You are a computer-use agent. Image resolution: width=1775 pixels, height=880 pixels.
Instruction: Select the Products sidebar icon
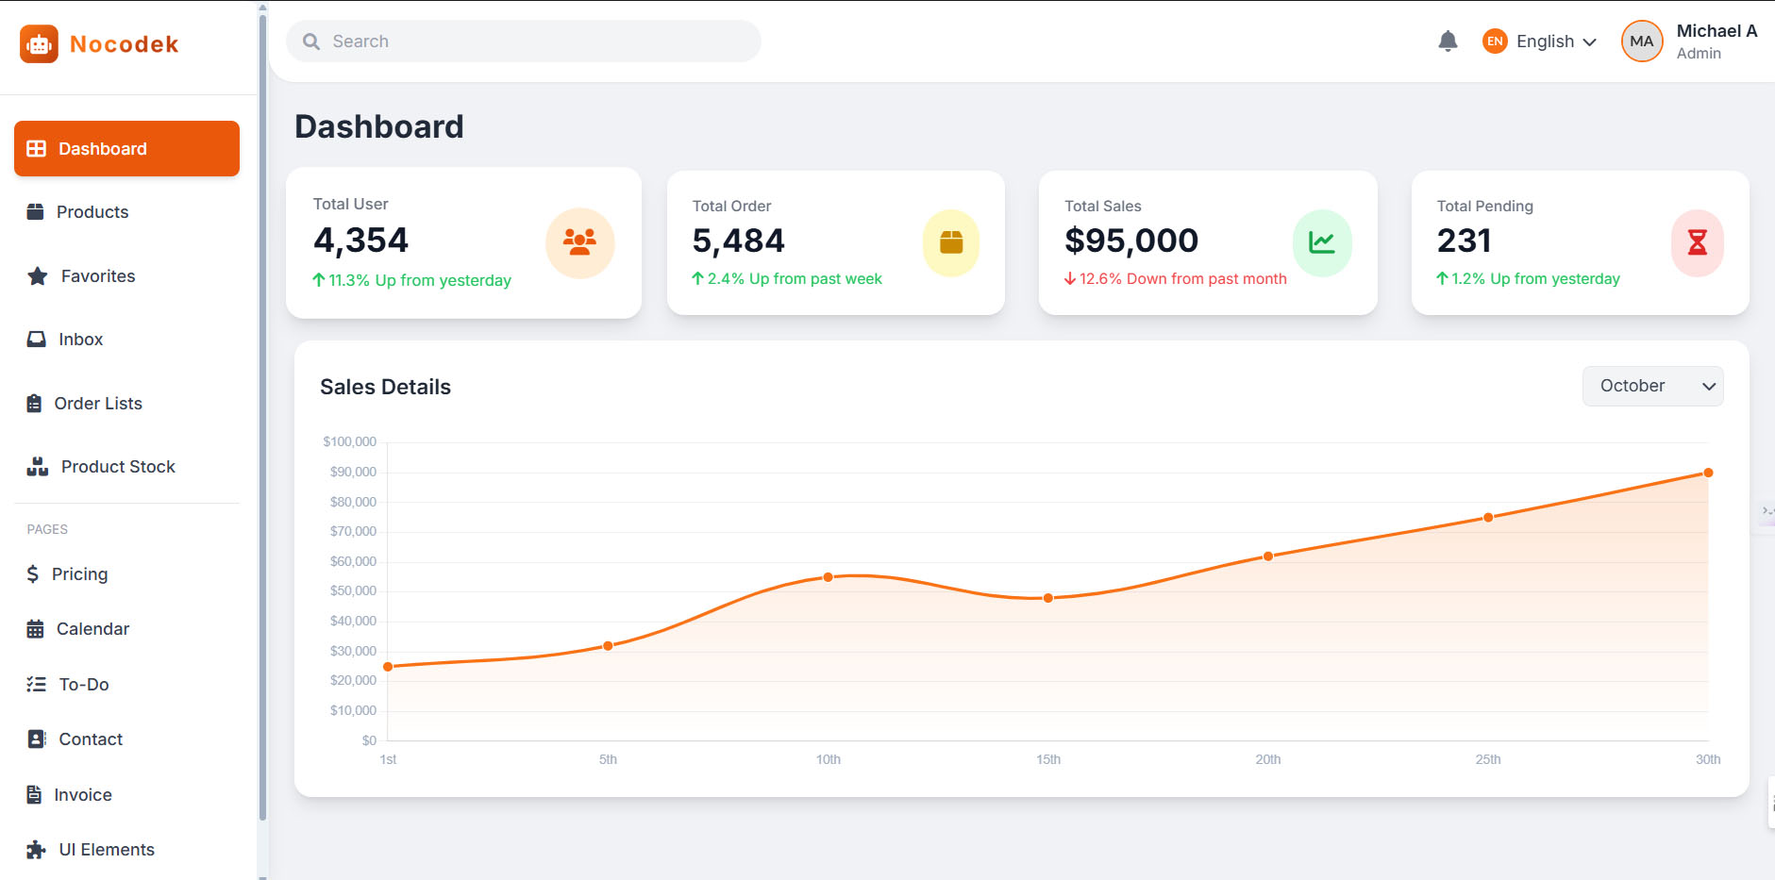(35, 211)
